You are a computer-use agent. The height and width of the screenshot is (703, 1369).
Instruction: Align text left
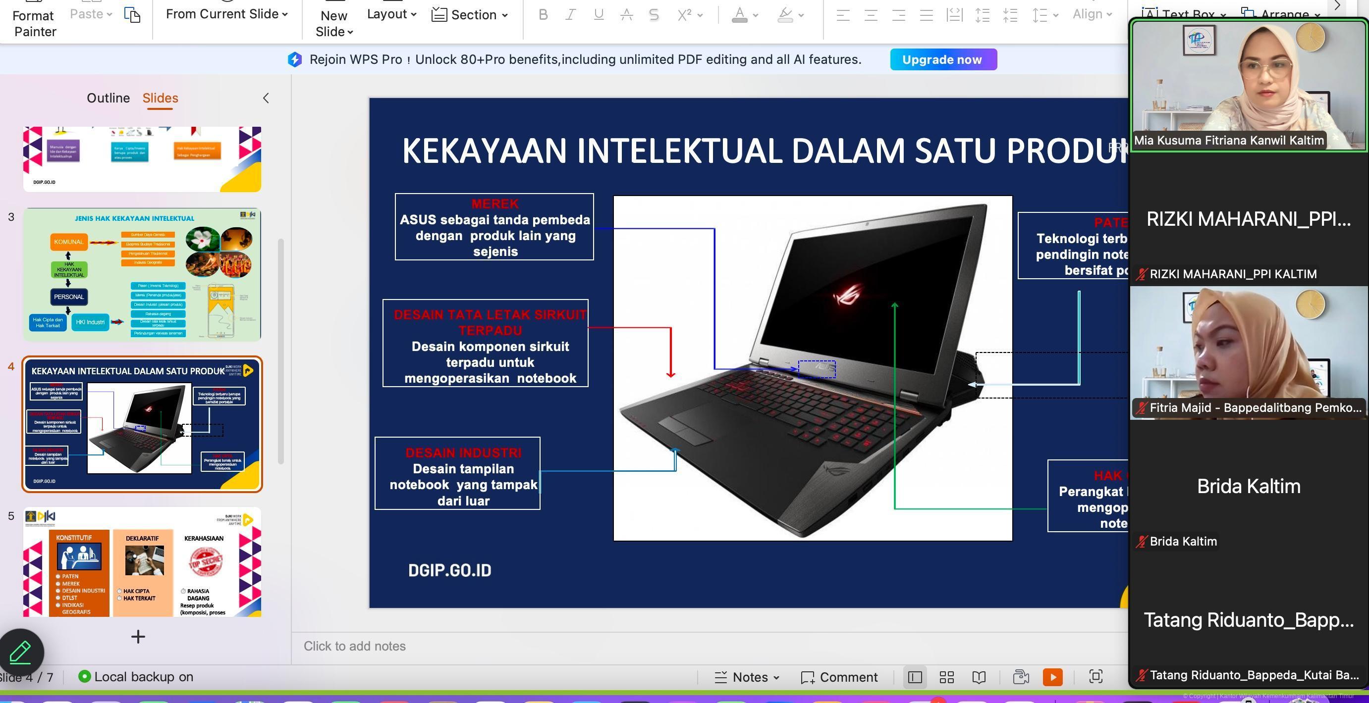click(x=842, y=15)
